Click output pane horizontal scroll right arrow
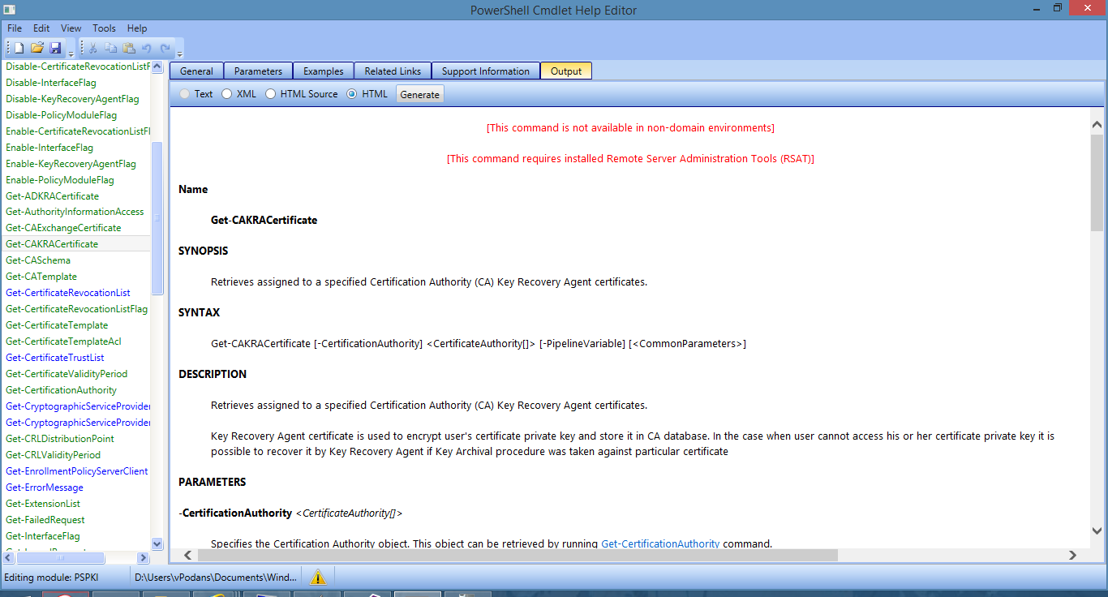Image resolution: width=1108 pixels, height=597 pixels. pyautogui.click(x=1072, y=556)
